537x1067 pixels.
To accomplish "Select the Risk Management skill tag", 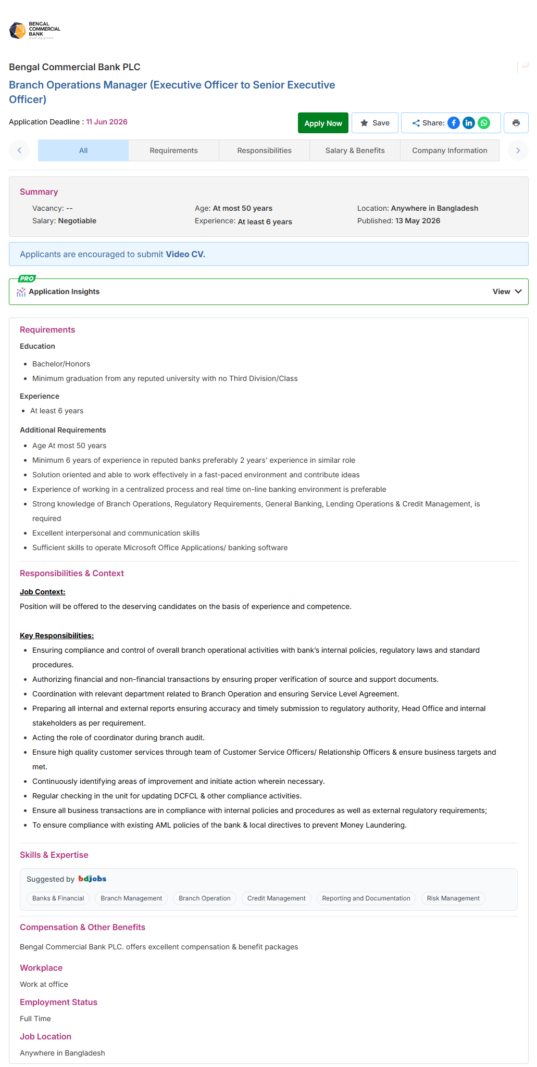I will 453,898.
